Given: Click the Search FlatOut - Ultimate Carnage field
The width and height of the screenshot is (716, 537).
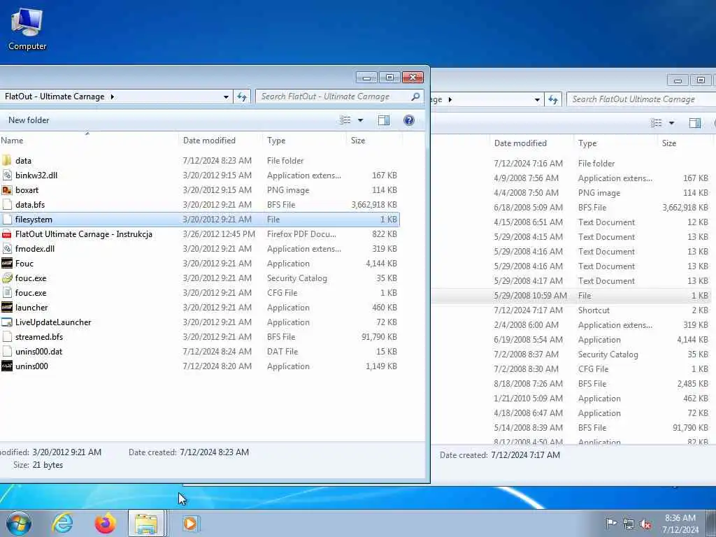Looking at the screenshot, I should click(339, 96).
